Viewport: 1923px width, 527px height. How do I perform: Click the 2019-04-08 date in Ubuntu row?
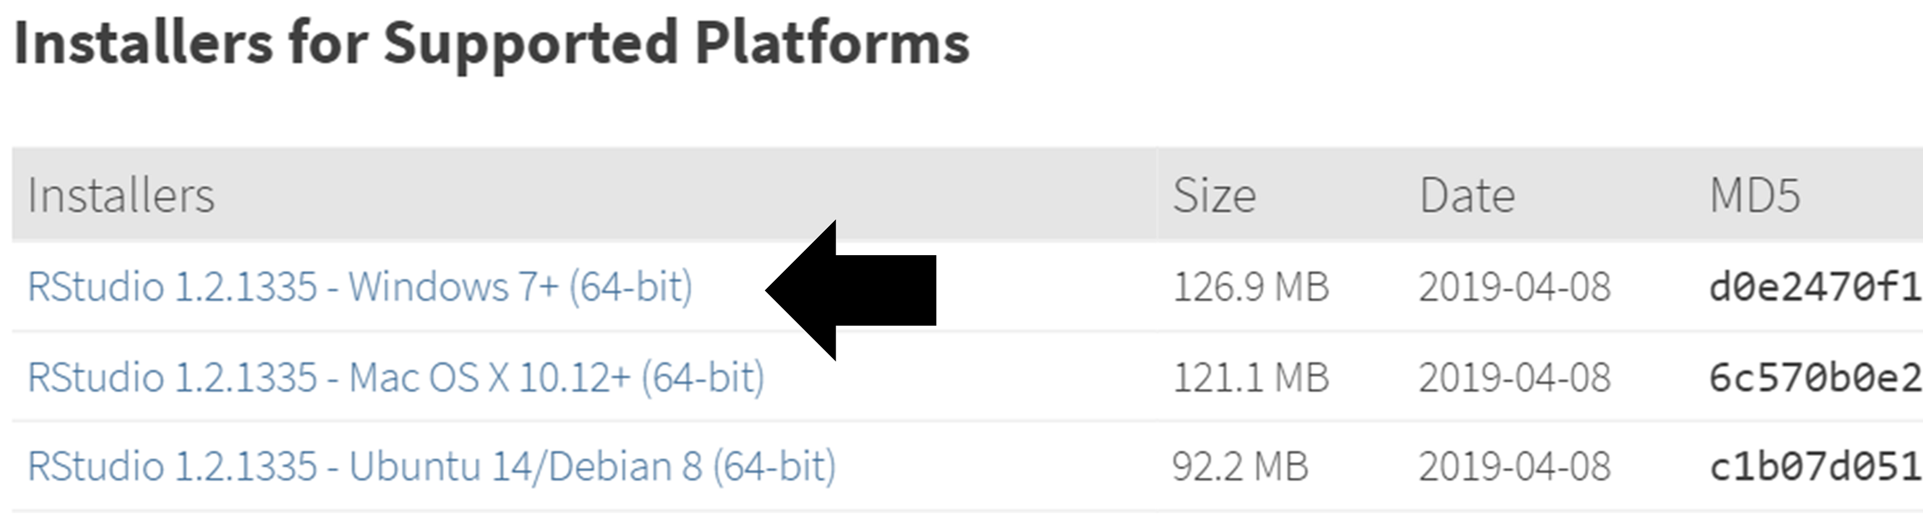coord(1515,466)
